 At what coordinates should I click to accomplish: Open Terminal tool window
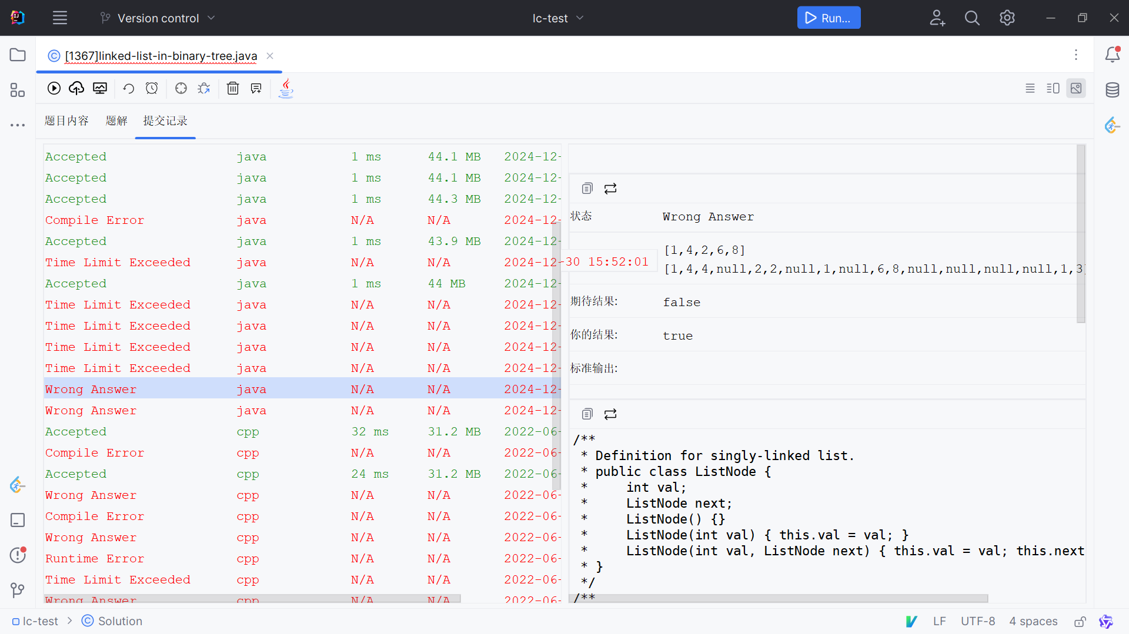point(18,520)
